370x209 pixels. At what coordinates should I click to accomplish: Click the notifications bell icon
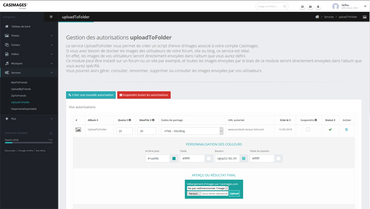[x=318, y=7]
